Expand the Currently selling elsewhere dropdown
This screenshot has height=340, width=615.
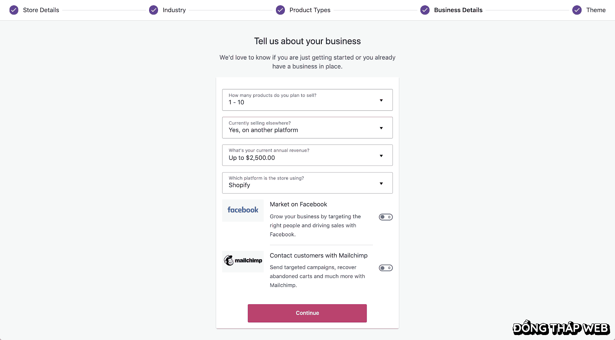[x=307, y=128]
